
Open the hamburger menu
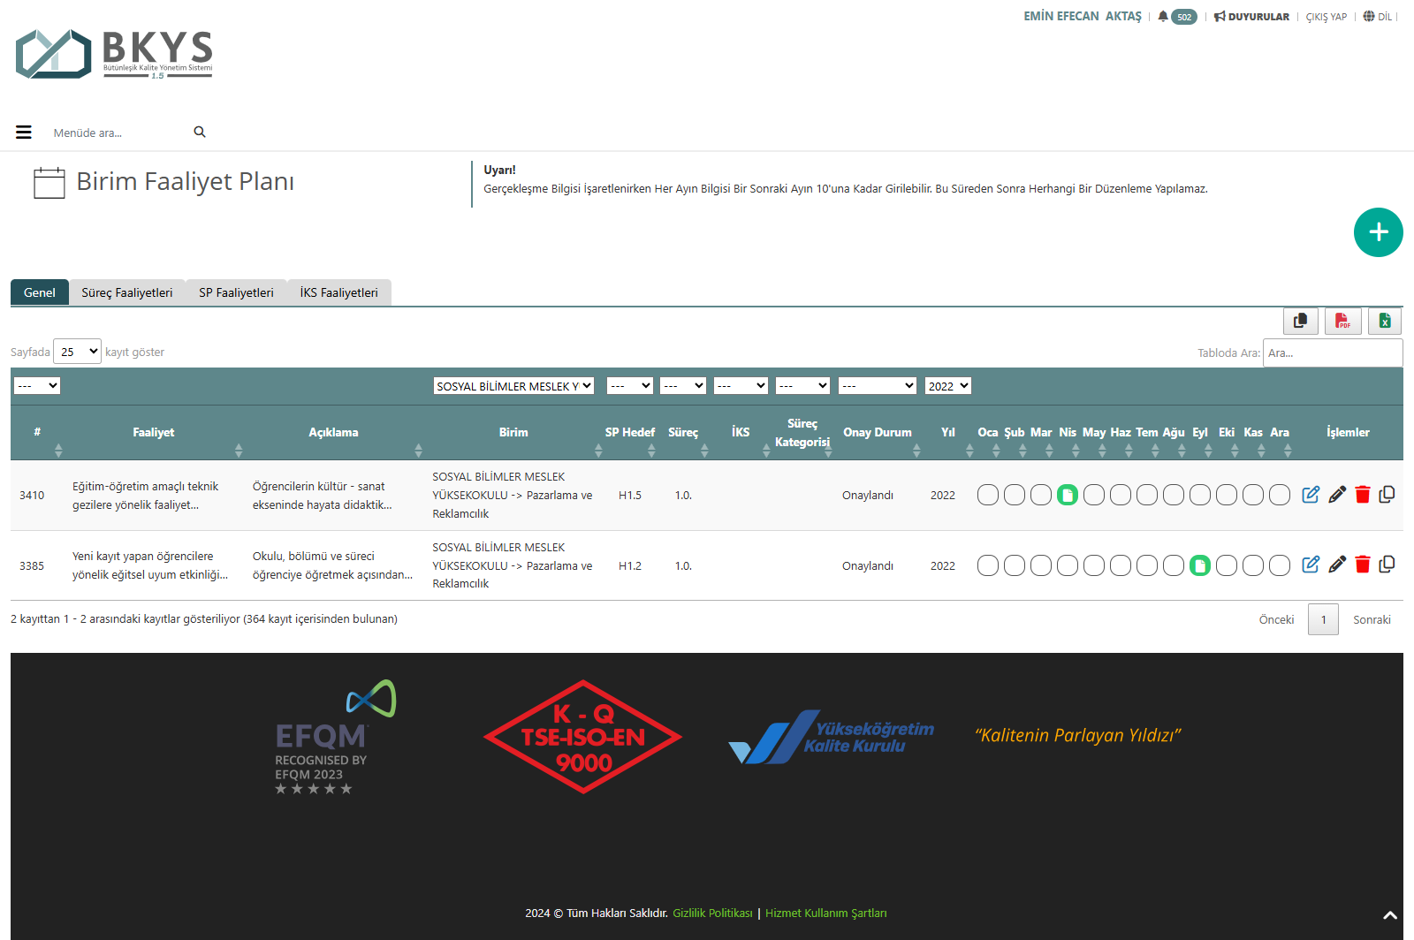click(x=24, y=133)
